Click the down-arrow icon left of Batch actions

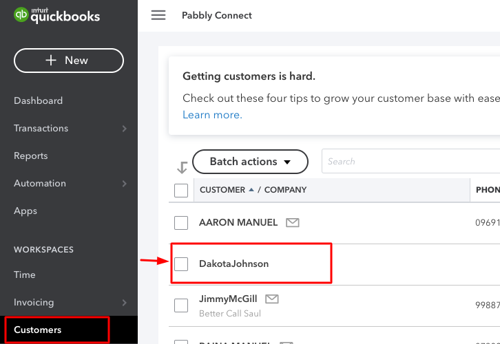[x=182, y=168]
